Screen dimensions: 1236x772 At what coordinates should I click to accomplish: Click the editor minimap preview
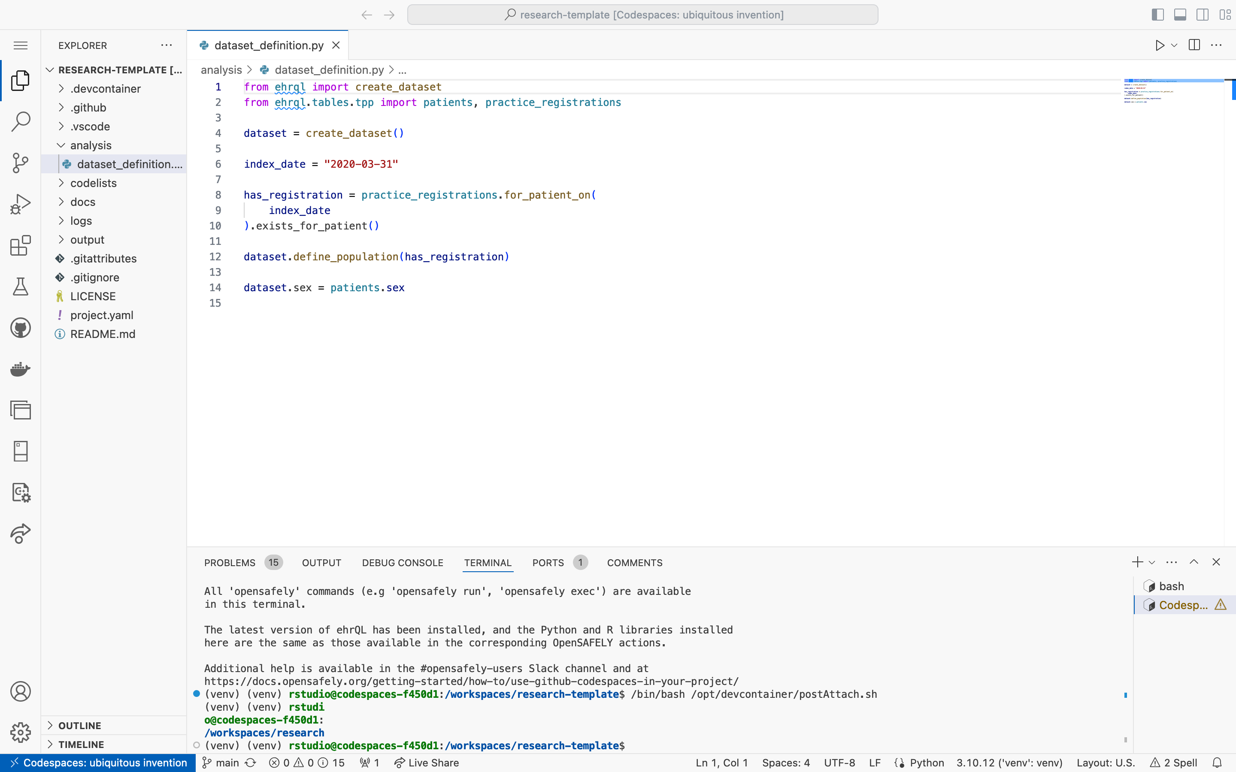click(x=1173, y=91)
